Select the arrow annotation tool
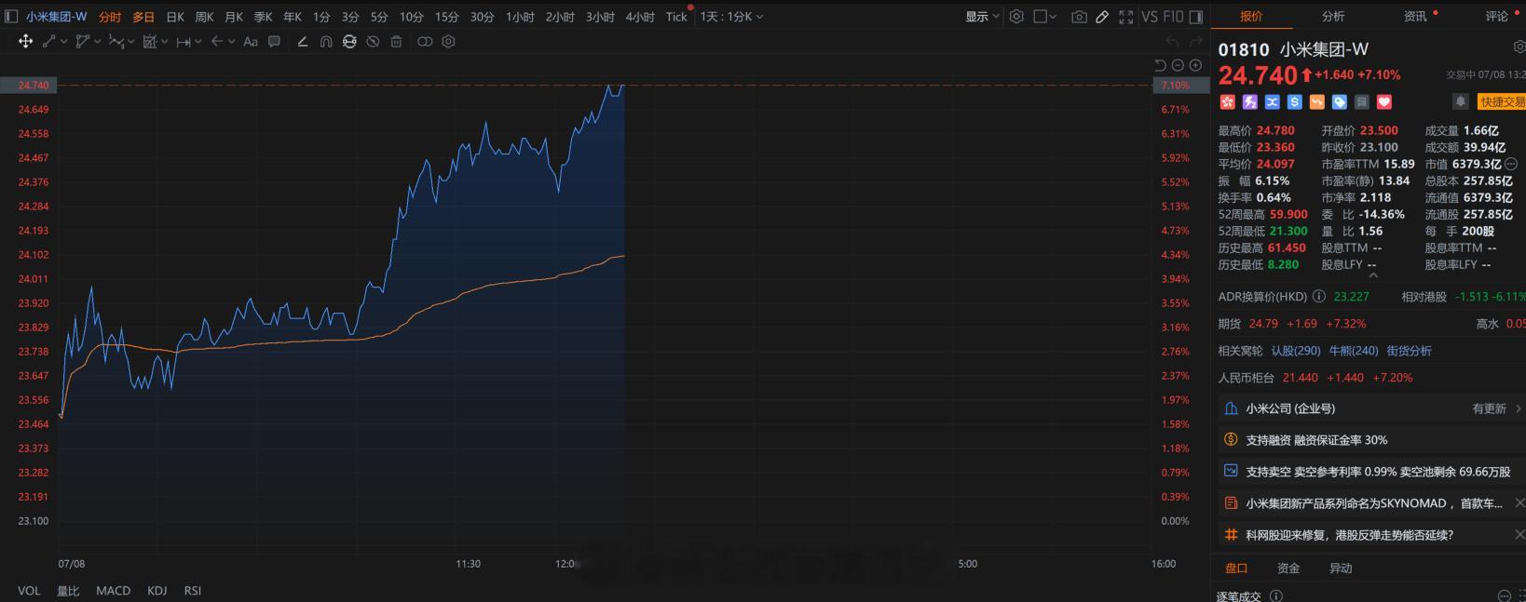 click(217, 41)
